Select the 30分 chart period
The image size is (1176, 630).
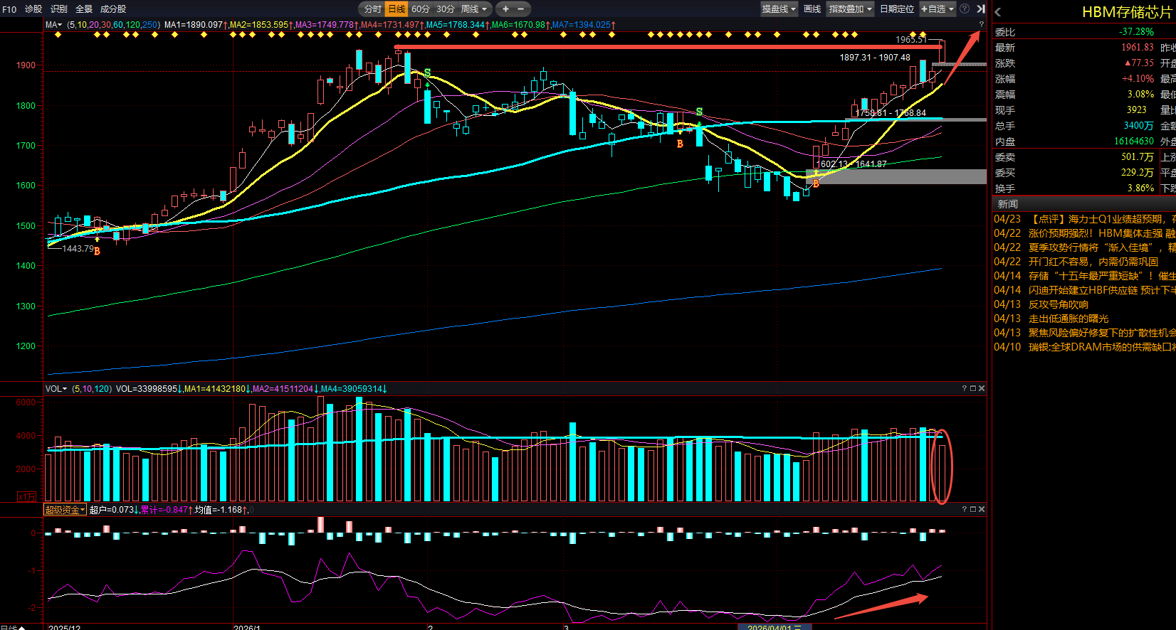[446, 9]
